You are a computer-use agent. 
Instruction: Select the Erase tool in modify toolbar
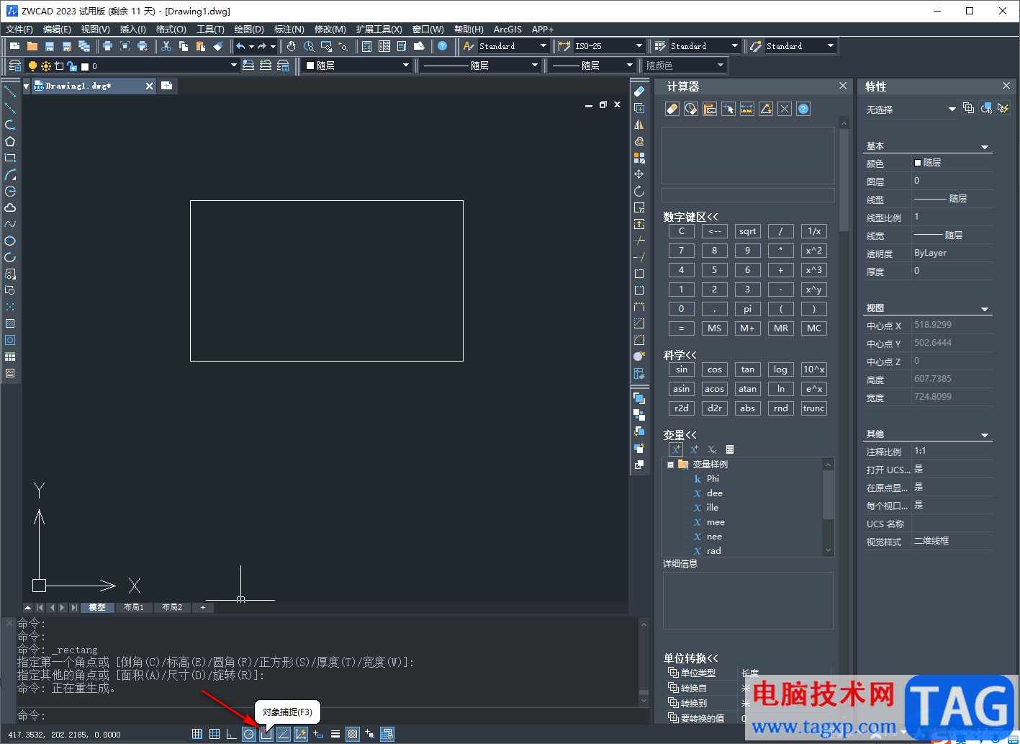pos(639,91)
